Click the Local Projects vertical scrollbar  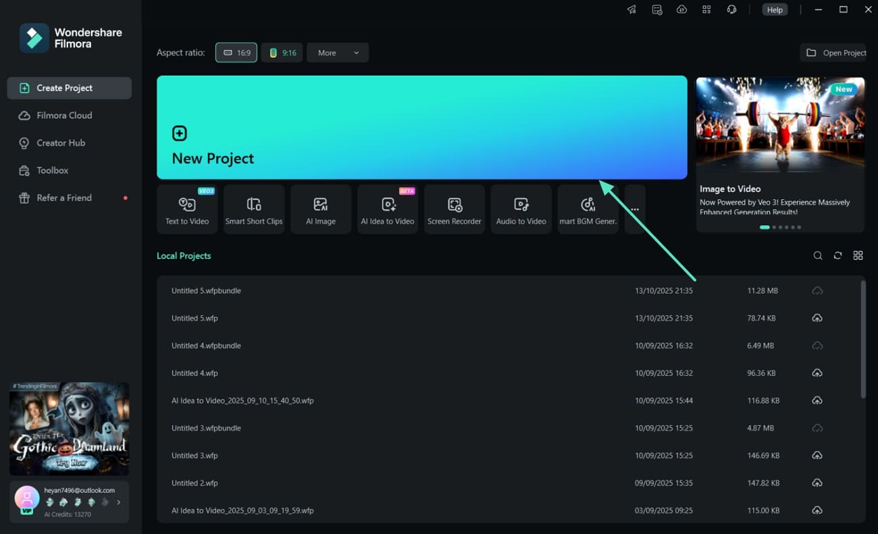point(862,339)
